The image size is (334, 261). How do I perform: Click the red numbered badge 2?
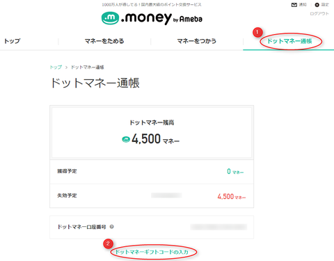[x=108, y=244]
